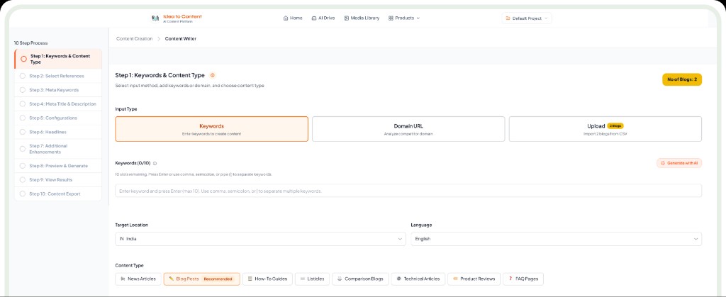Click the Content Creation breadcrumb link
This screenshot has height=297, width=726.
134,39
